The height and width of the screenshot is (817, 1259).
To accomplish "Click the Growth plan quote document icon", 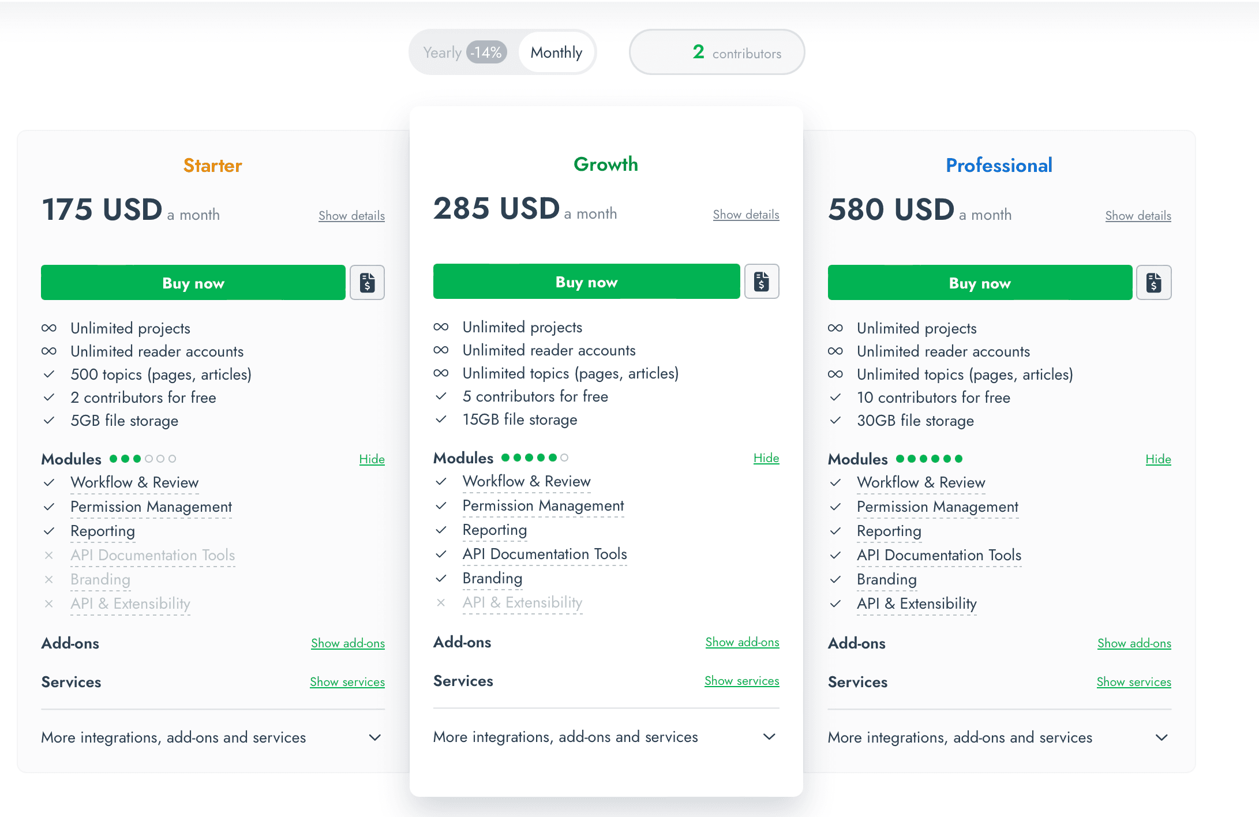I will pos(761,282).
